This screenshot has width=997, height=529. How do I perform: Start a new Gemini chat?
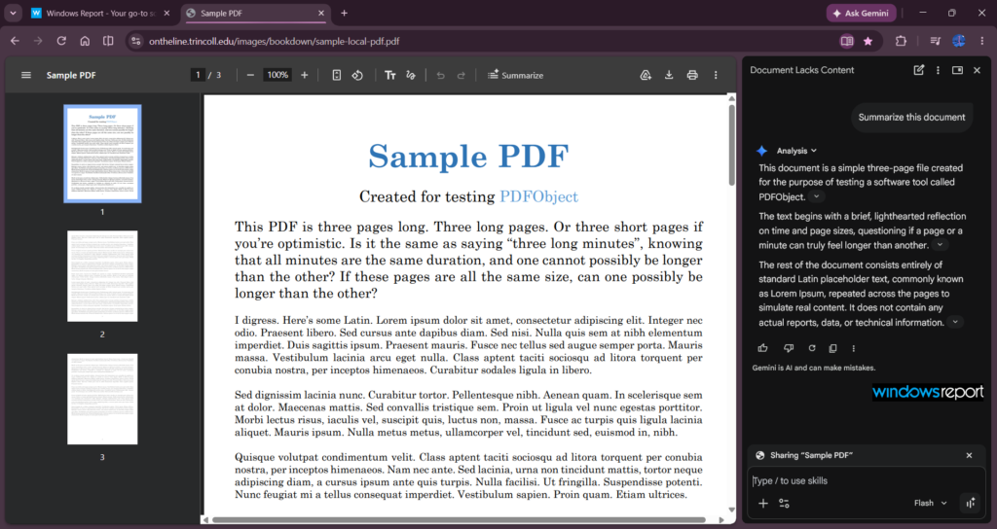(919, 70)
